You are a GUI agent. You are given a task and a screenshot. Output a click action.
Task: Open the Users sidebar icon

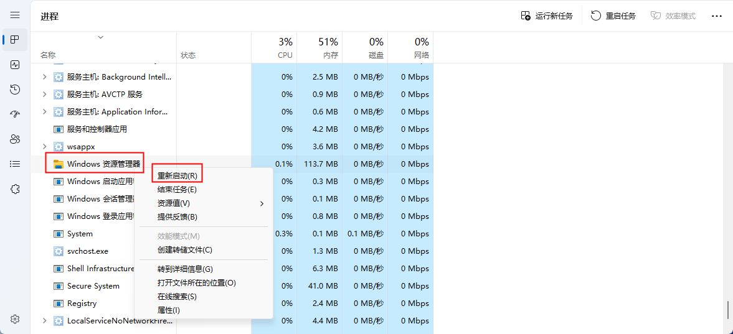pos(15,139)
